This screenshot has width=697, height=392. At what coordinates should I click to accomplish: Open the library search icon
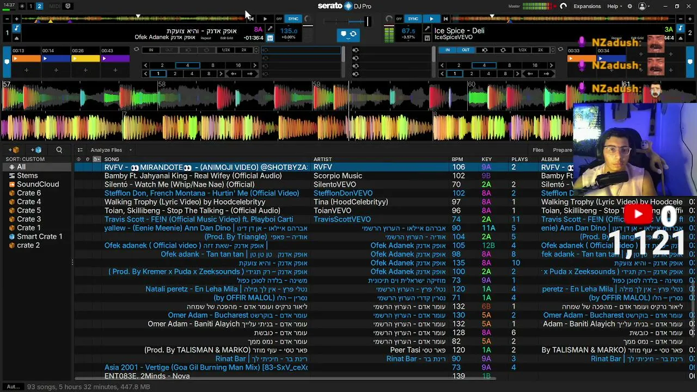point(59,150)
